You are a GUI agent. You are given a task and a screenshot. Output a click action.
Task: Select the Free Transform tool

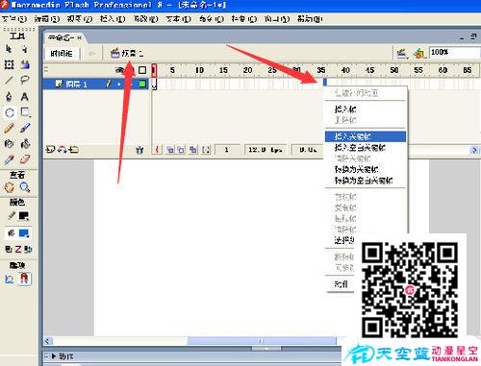(x=9, y=64)
